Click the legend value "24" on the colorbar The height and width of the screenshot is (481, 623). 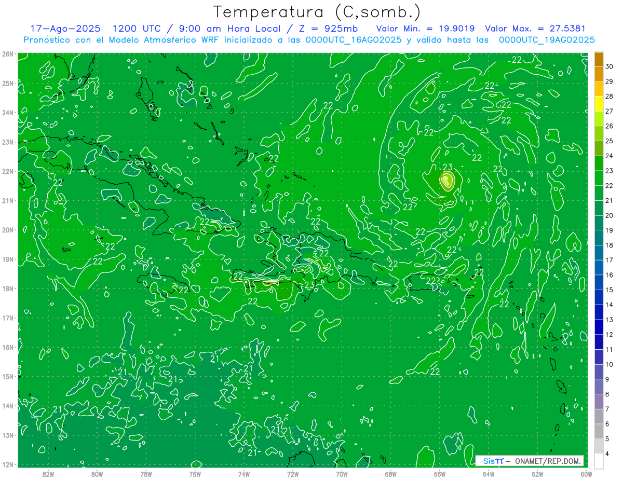tap(610, 156)
